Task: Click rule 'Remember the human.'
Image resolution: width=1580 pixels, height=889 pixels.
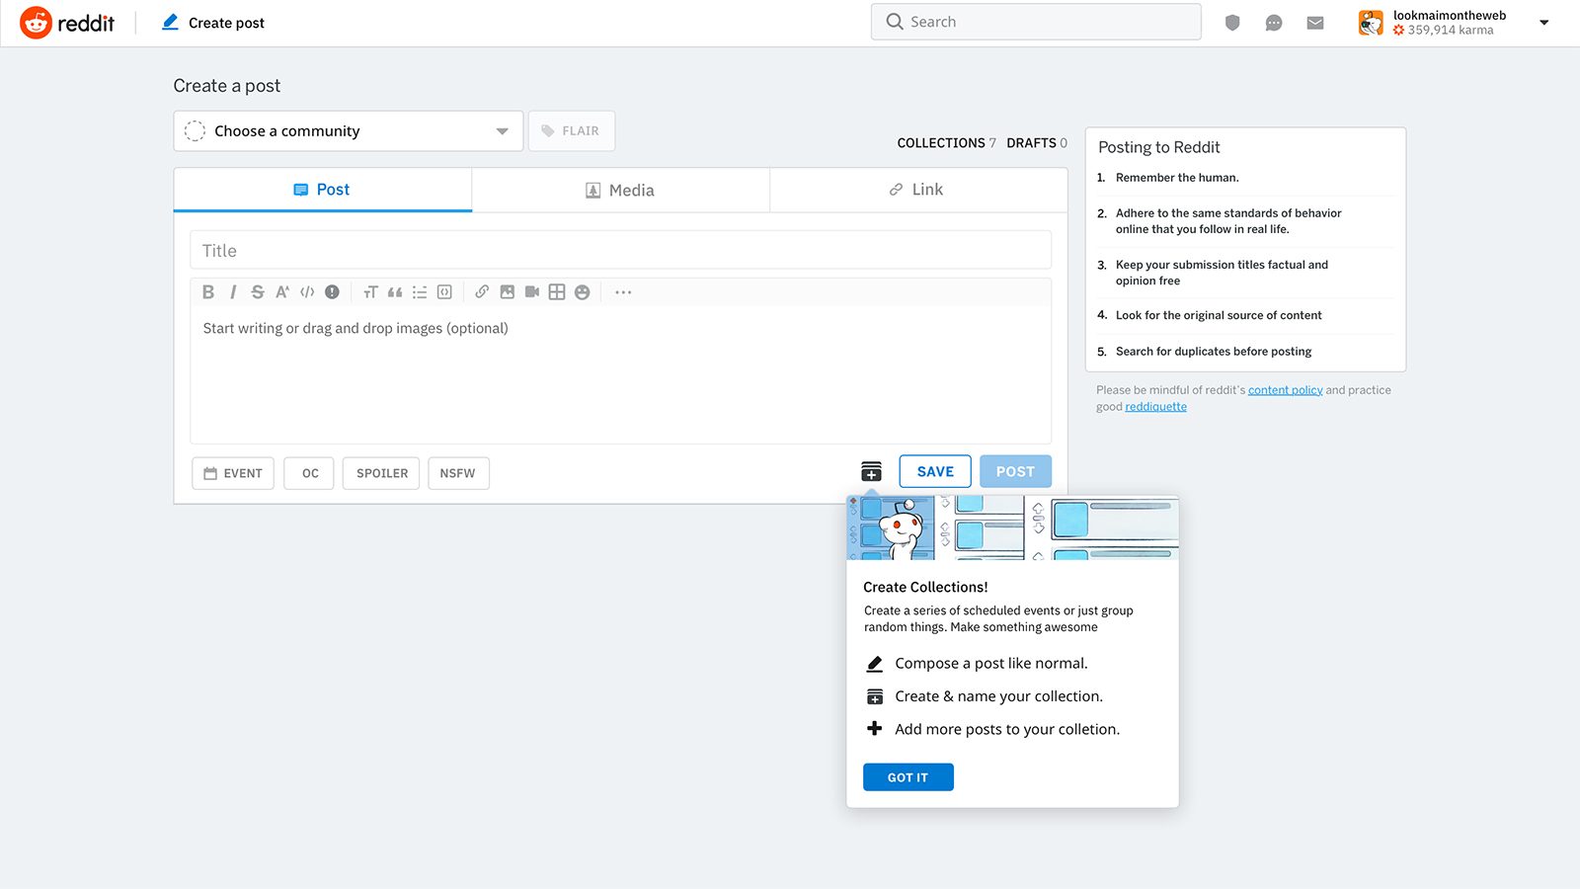Action: 1177,178
